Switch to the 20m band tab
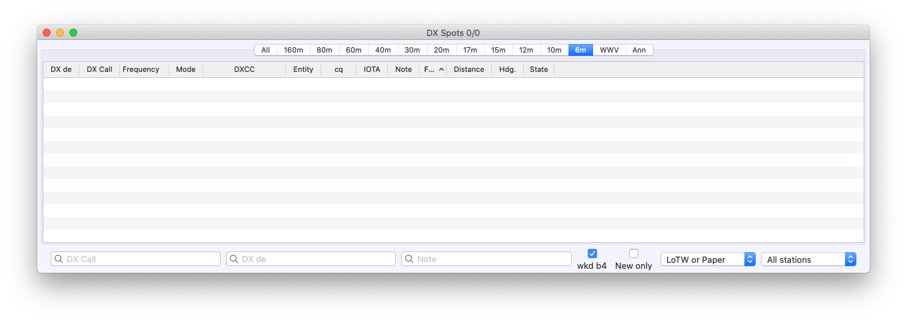The height and width of the screenshot is (322, 907). [x=441, y=50]
